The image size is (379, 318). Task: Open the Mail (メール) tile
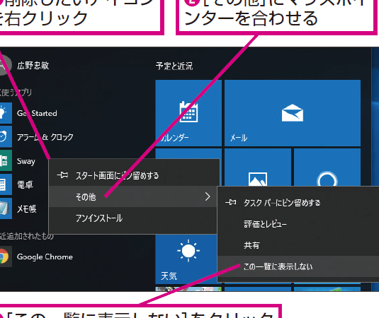pyautogui.click(x=293, y=113)
